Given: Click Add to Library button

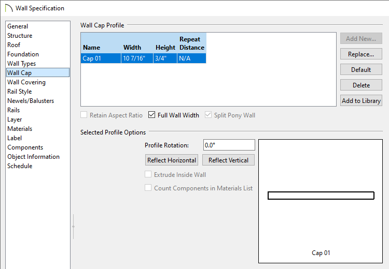Looking at the screenshot, I should (361, 101).
